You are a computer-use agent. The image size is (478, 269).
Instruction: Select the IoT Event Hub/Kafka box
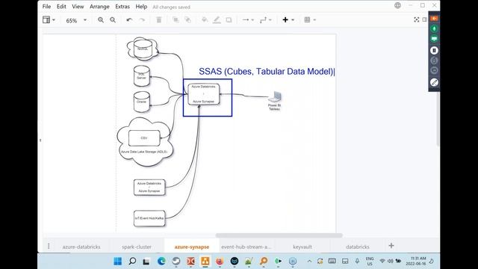(149, 218)
